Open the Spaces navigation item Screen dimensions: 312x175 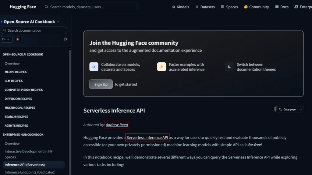pos(229,7)
